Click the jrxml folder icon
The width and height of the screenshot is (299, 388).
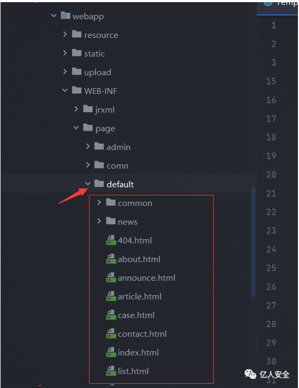88,109
